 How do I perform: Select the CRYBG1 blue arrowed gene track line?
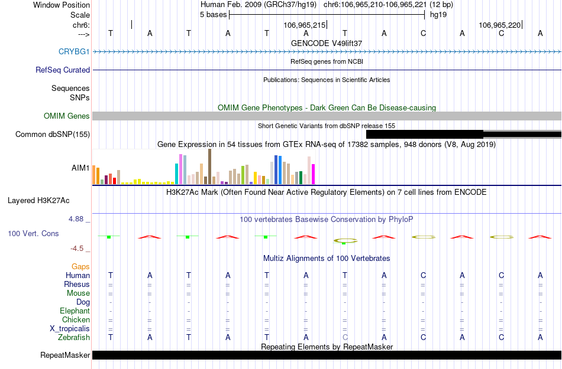pyautogui.click(x=327, y=52)
